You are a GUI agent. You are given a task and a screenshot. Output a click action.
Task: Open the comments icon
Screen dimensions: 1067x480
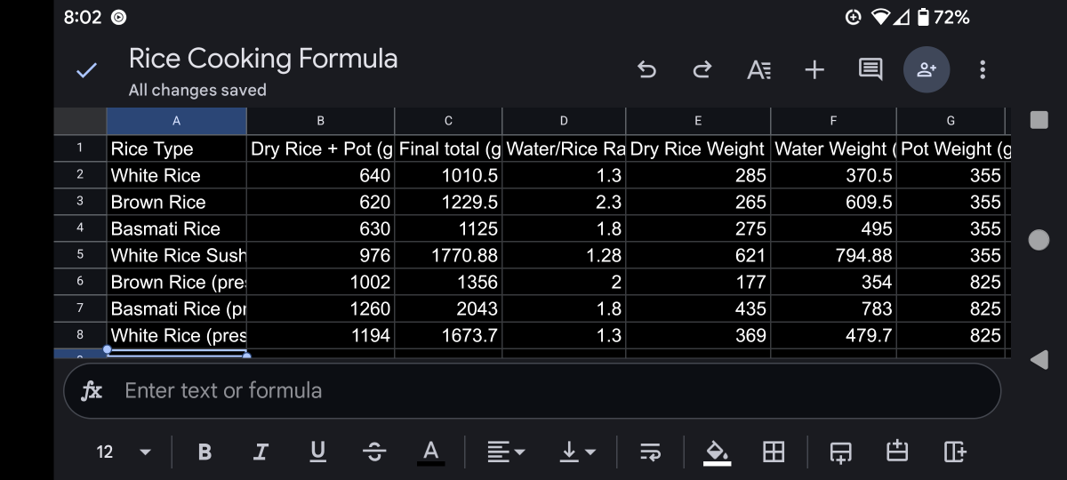tap(870, 69)
